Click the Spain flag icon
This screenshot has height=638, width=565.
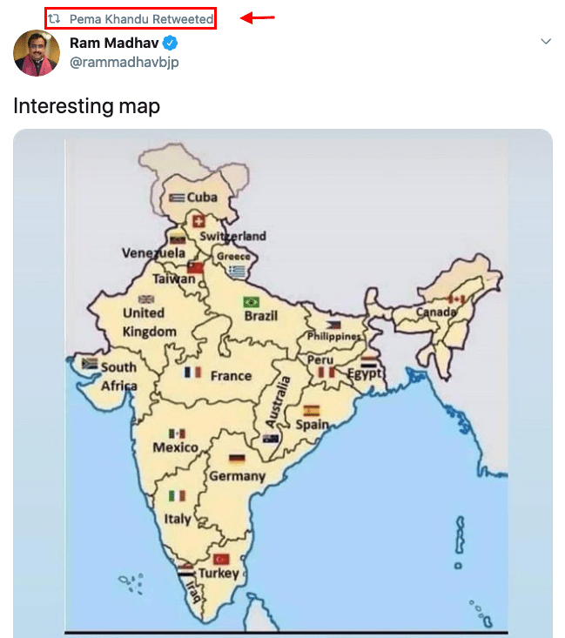(x=311, y=411)
